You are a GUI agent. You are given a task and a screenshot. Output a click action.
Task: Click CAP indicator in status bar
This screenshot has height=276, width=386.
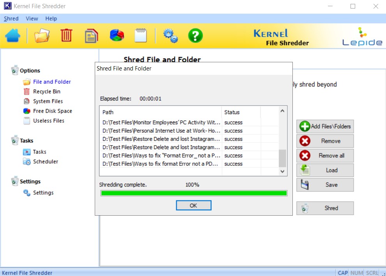[x=342, y=273]
